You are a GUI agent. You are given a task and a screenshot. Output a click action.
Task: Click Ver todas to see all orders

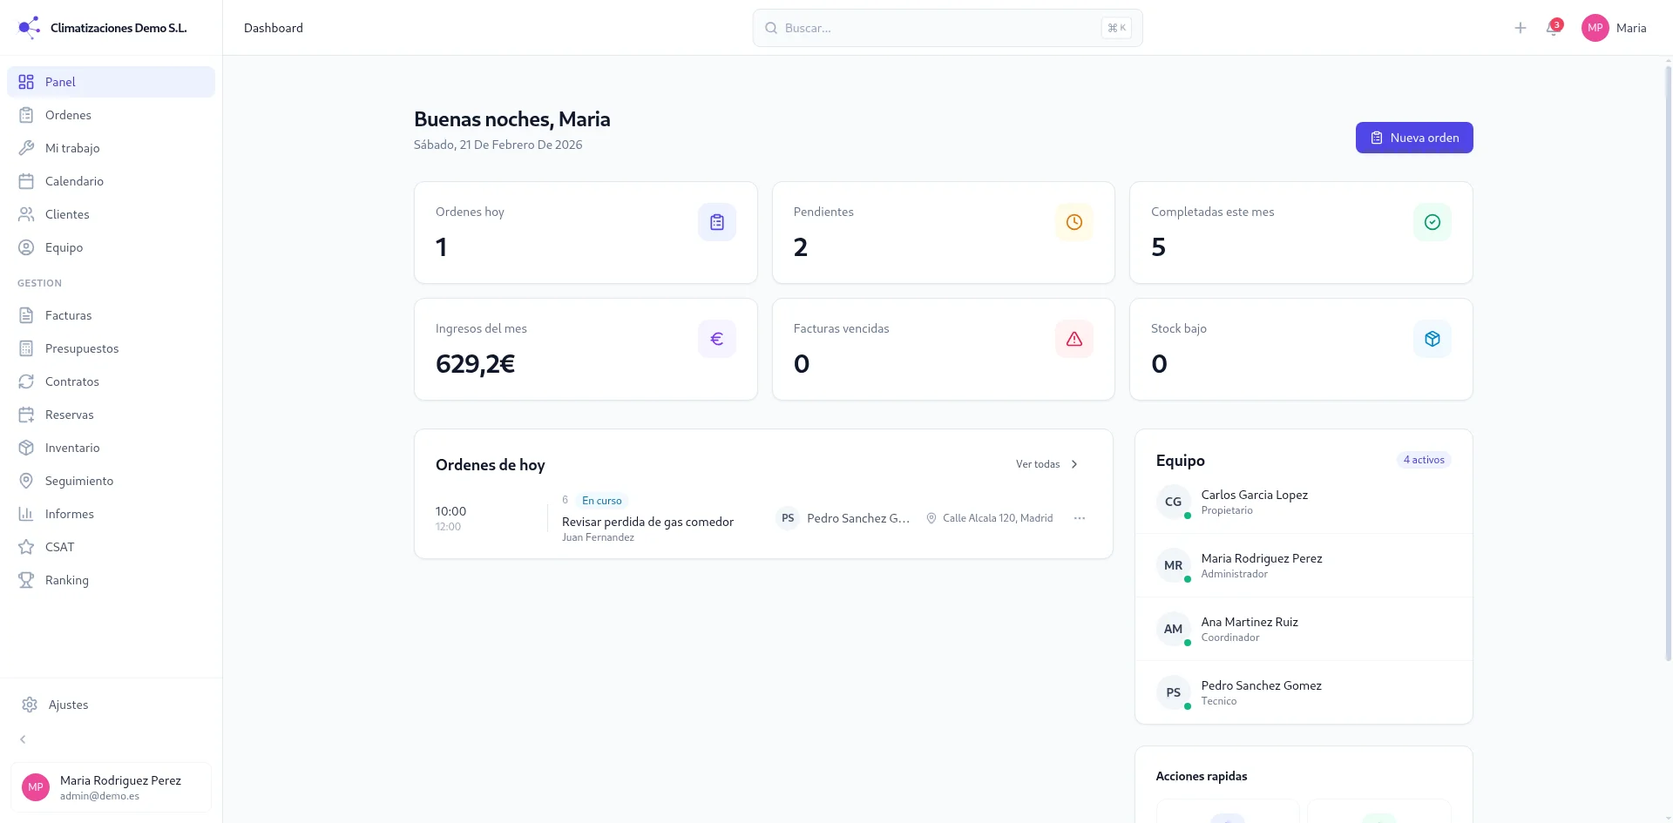pos(1038,463)
